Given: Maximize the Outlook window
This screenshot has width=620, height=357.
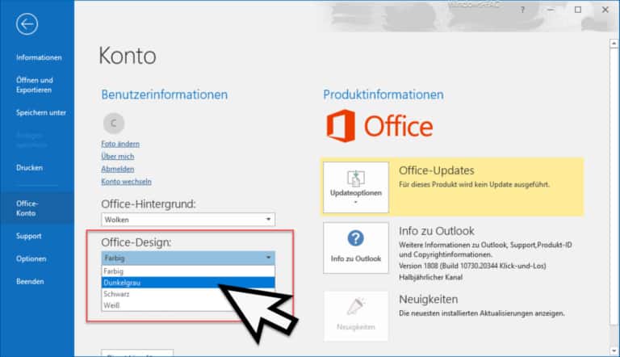Looking at the screenshot, I should click(578, 10).
